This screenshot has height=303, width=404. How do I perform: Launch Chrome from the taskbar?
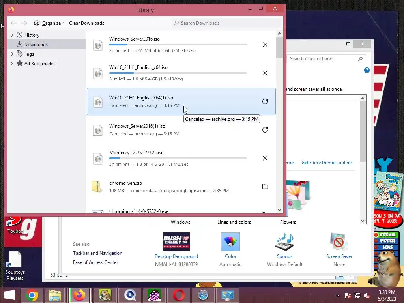point(32,295)
